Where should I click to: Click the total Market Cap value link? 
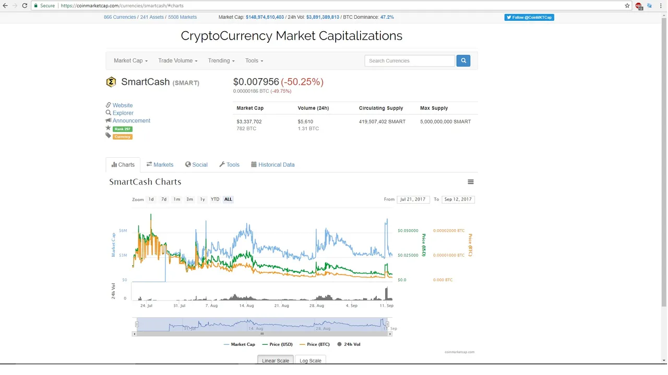[x=265, y=17]
